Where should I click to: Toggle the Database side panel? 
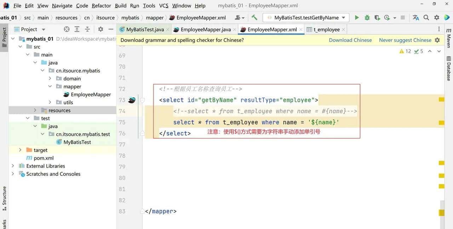(x=449, y=68)
